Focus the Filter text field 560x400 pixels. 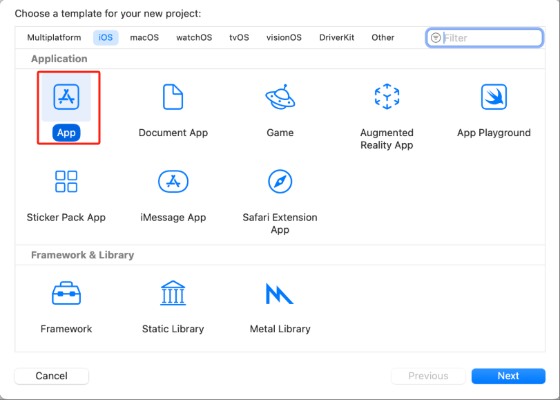tap(485, 37)
